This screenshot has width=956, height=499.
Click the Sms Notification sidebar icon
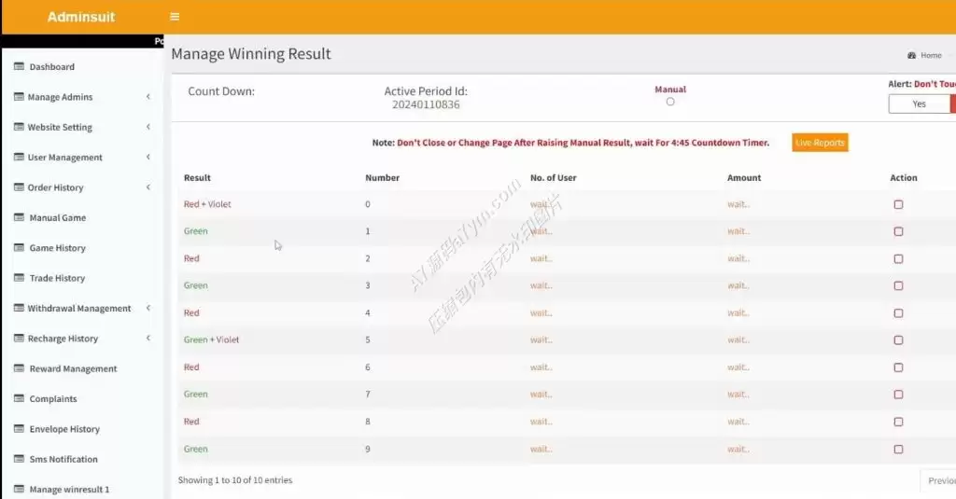pos(19,459)
